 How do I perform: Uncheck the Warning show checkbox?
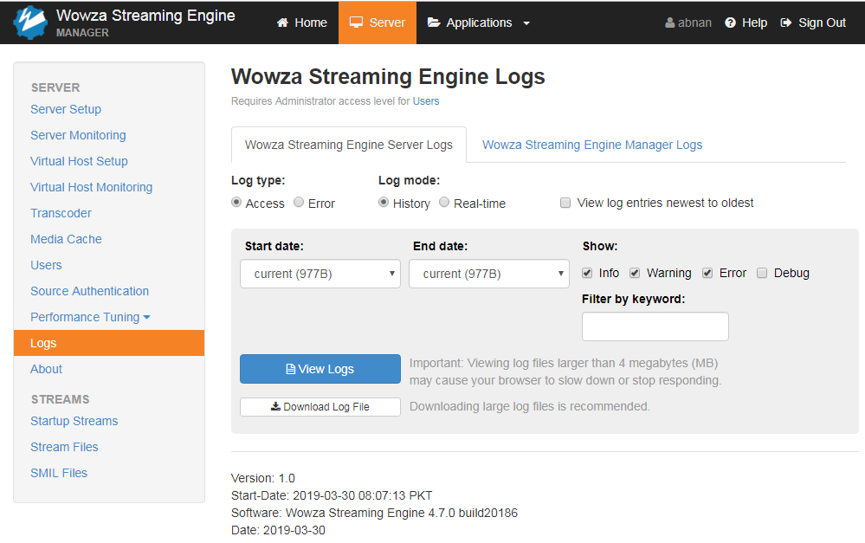[x=635, y=273]
